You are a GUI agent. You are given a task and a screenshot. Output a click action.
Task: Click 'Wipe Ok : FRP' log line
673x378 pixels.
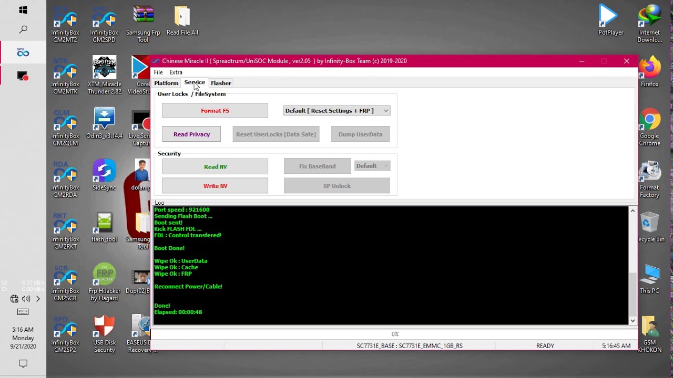173,274
